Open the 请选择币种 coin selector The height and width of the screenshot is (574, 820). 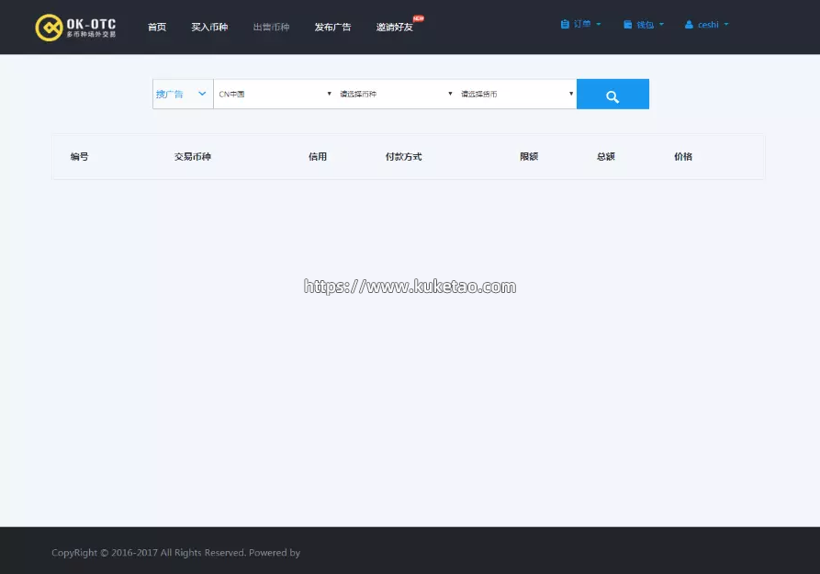(x=395, y=95)
